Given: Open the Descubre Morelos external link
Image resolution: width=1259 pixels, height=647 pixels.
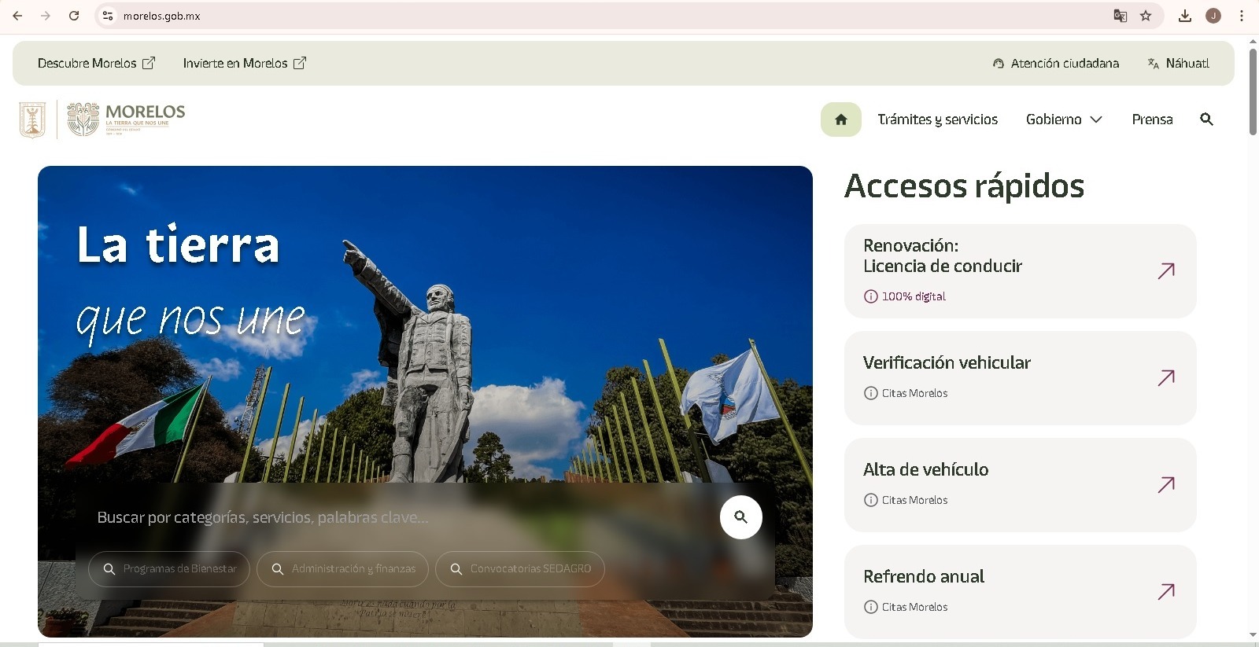Looking at the screenshot, I should click(96, 64).
